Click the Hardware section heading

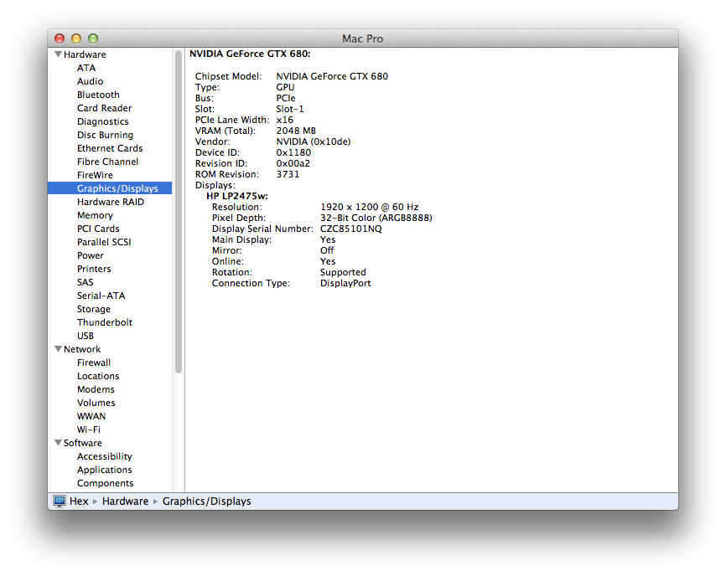click(85, 54)
